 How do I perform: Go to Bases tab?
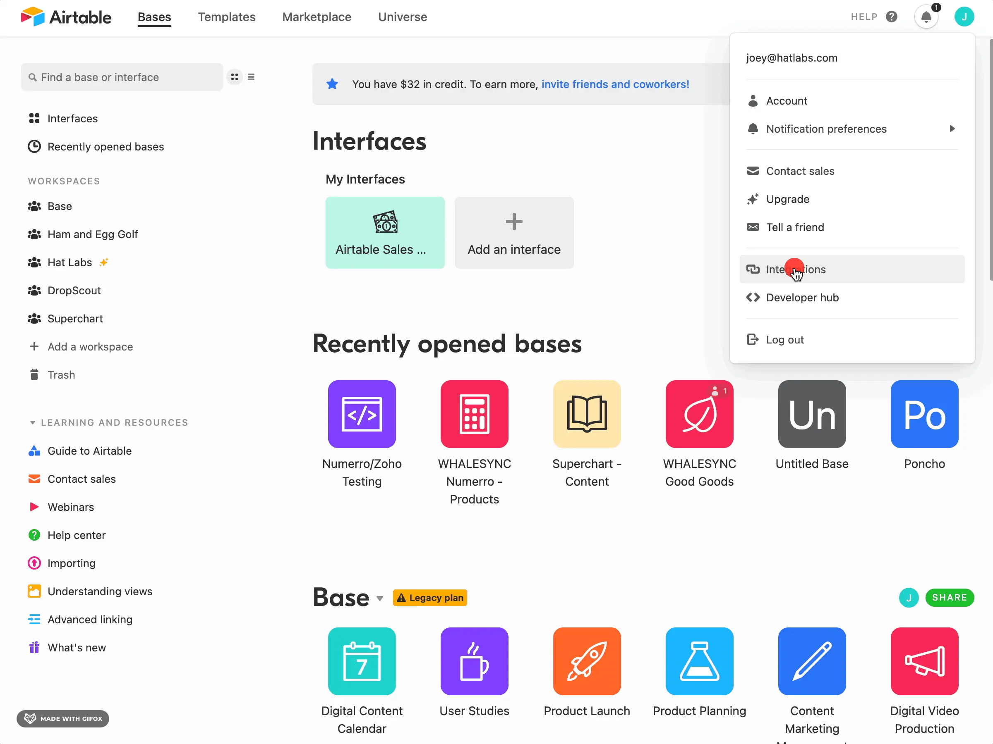tap(154, 17)
